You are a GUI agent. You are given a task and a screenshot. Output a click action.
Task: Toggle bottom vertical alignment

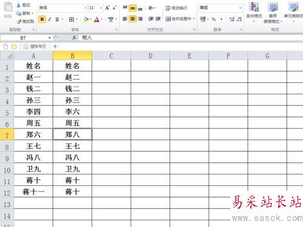(x=140, y=8)
